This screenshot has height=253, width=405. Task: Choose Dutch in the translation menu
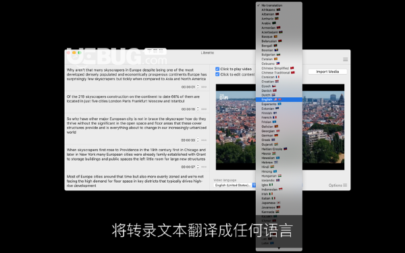(x=279, y=95)
